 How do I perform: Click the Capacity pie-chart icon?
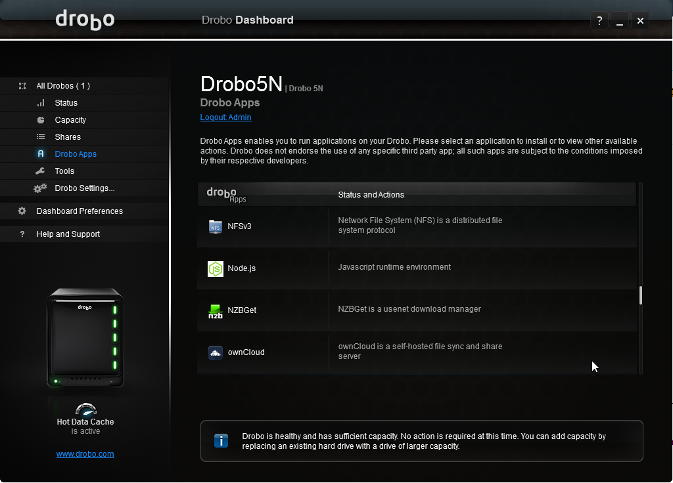coord(41,120)
